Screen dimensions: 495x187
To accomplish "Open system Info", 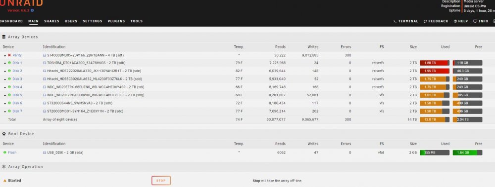I will 481,21.
